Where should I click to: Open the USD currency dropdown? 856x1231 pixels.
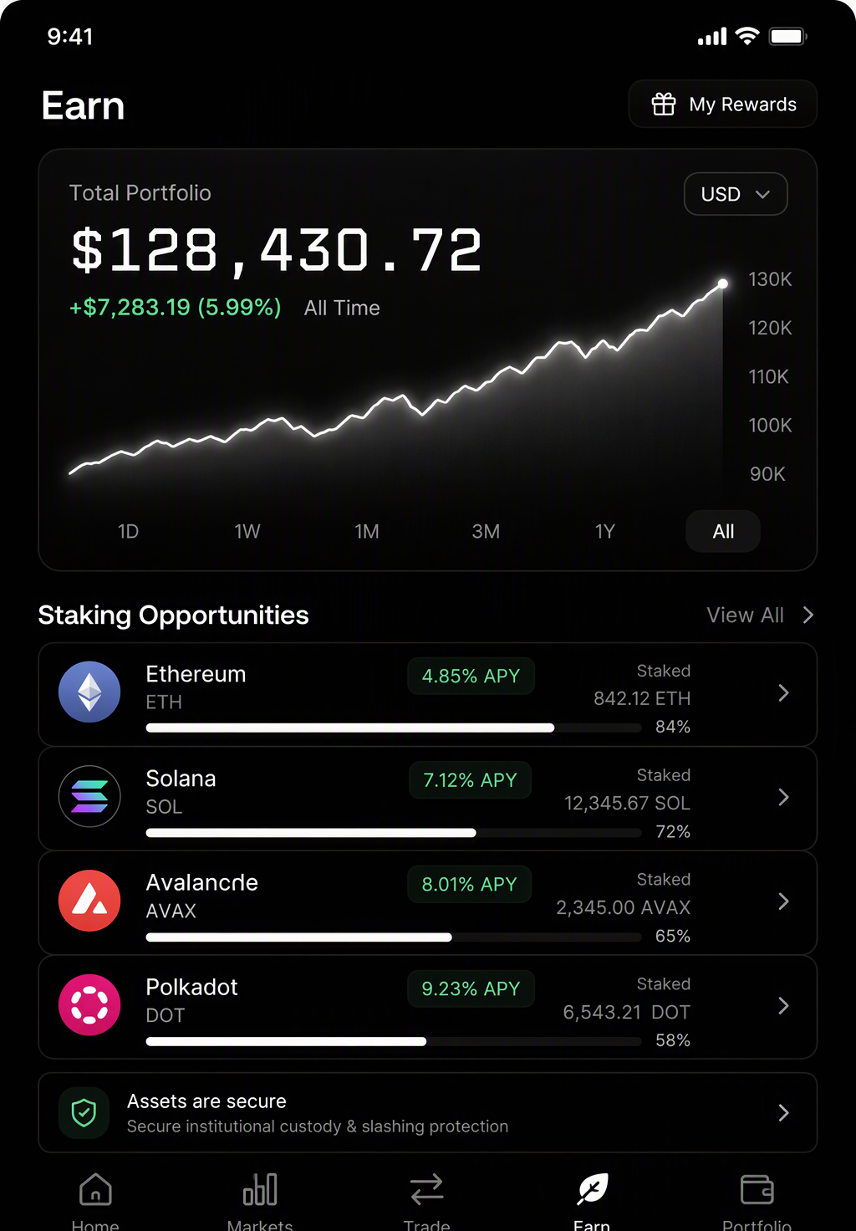pyautogui.click(x=736, y=194)
